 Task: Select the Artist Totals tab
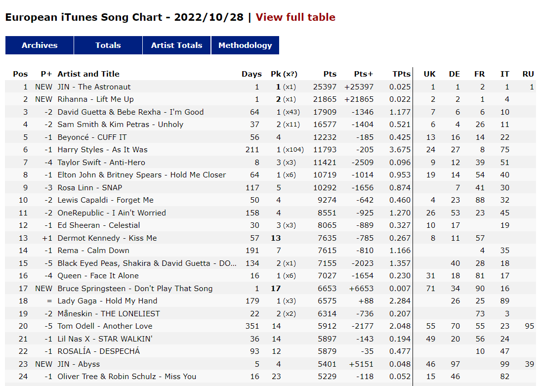coord(177,45)
